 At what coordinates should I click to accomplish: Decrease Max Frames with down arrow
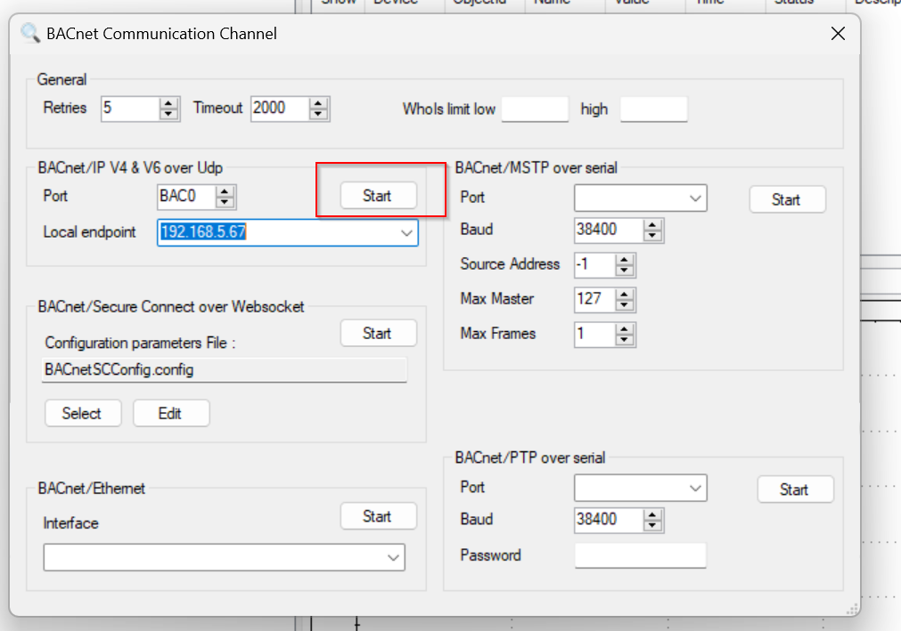tap(624, 340)
